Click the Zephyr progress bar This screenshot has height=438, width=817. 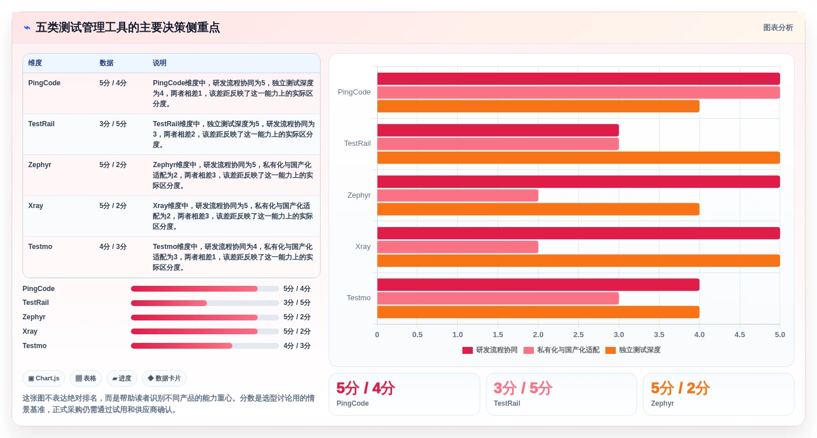tap(205, 318)
